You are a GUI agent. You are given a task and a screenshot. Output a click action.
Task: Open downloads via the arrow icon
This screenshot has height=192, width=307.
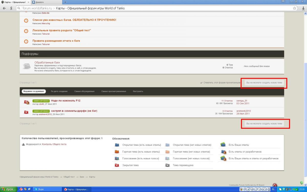click(x=303, y=8)
